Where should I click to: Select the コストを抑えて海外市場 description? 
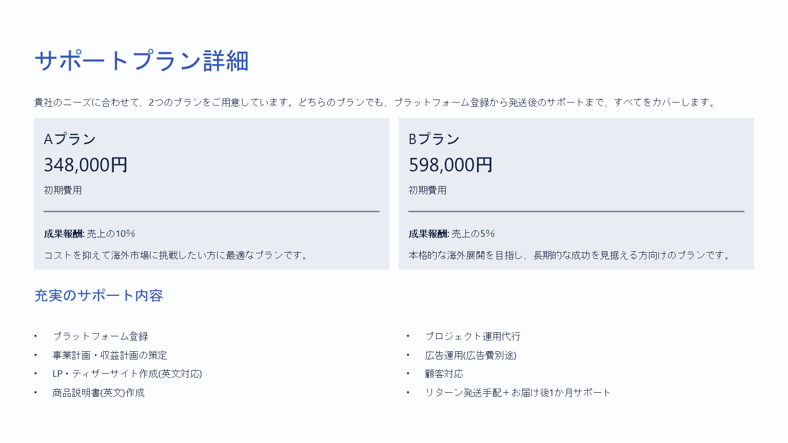pos(176,255)
